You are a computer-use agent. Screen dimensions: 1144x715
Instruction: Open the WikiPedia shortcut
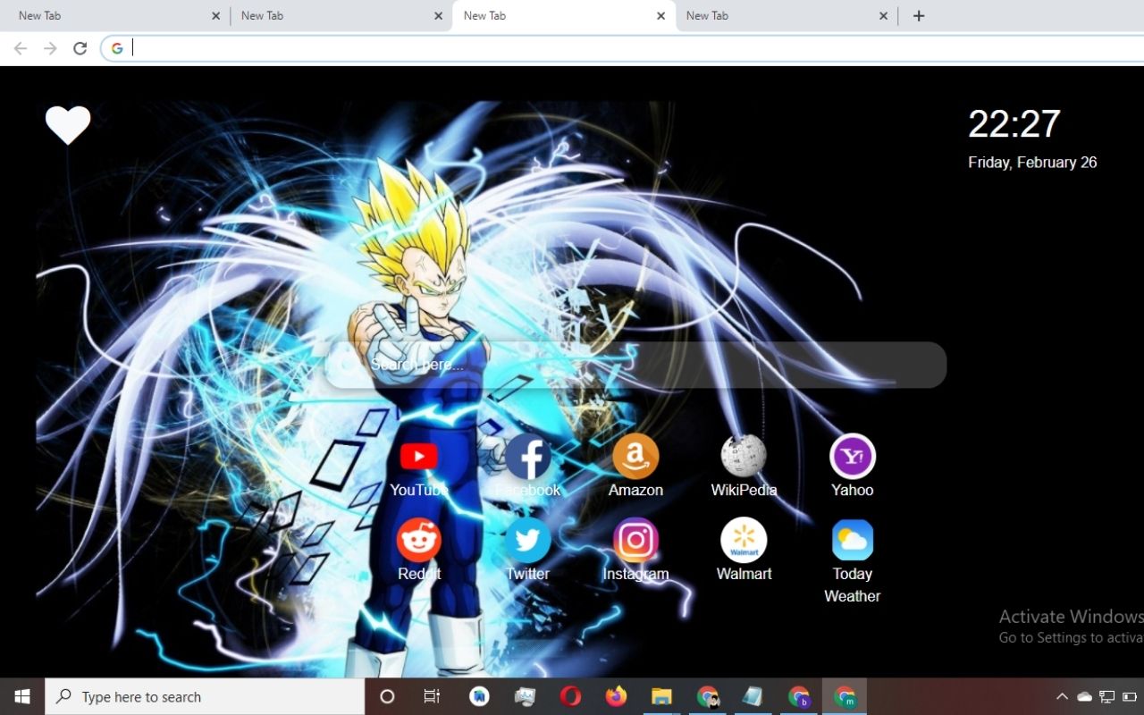pos(744,466)
